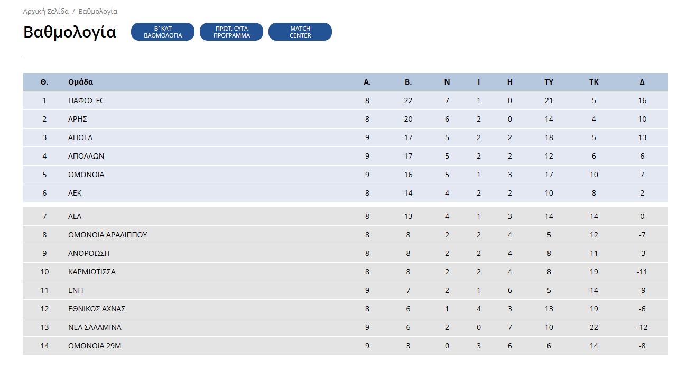Image resolution: width=696 pixels, height=367 pixels.
Task: Open ΟΜΟΝΟΙΑ ΑΡΑΔΙΠΠΟΥ team entry
Action: (x=108, y=235)
